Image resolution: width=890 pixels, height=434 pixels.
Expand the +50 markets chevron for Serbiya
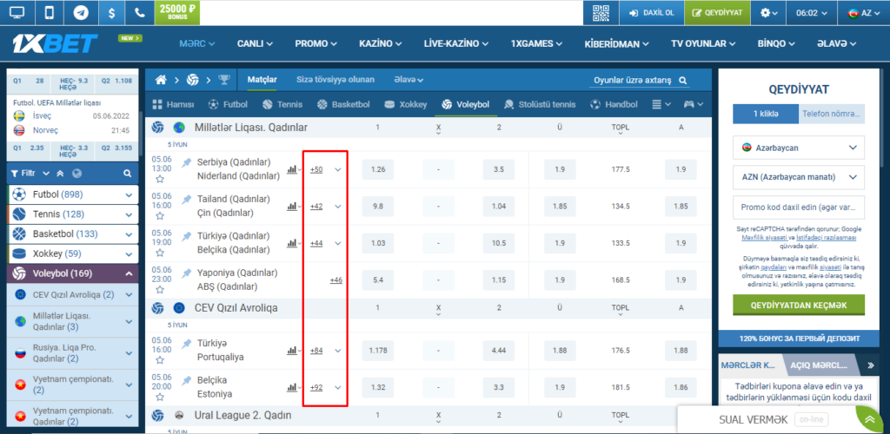click(x=338, y=169)
